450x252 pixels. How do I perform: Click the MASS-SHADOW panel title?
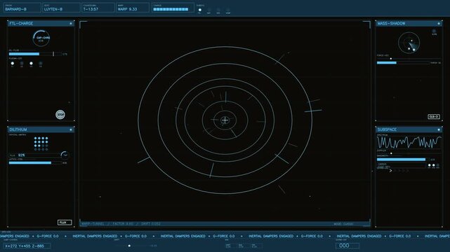(391, 24)
